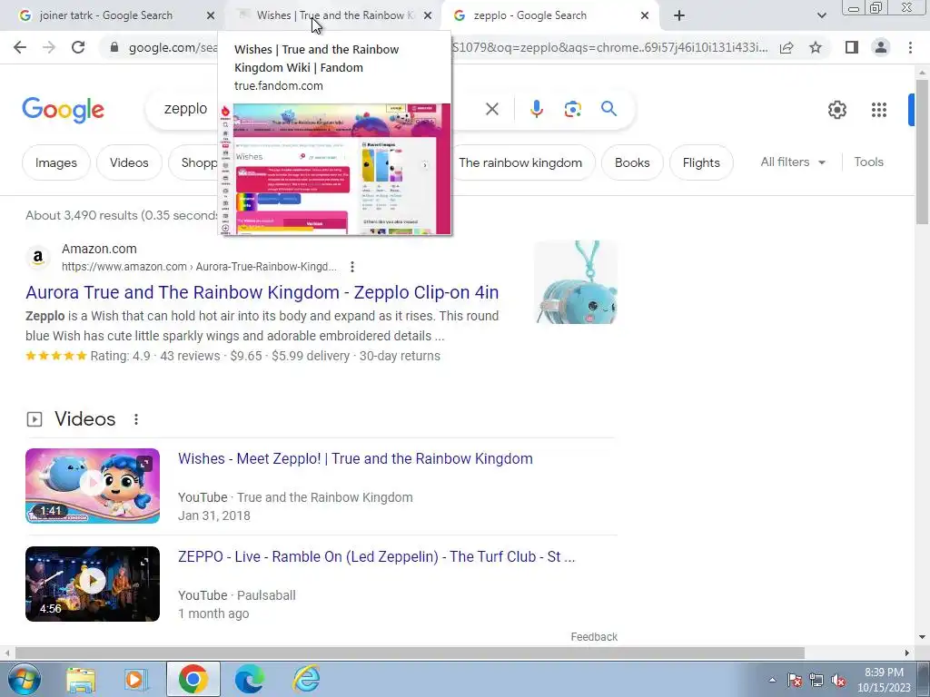Open more options for Videos section
Screen dimensions: 930x697
136,419
